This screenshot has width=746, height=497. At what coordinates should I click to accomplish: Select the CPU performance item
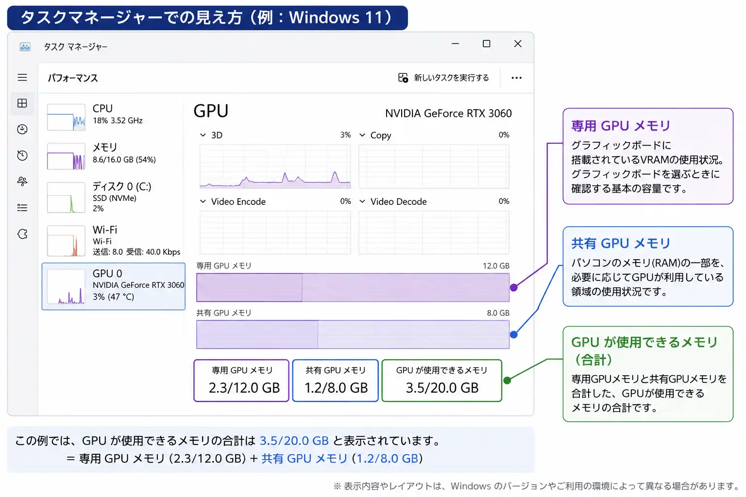point(113,117)
